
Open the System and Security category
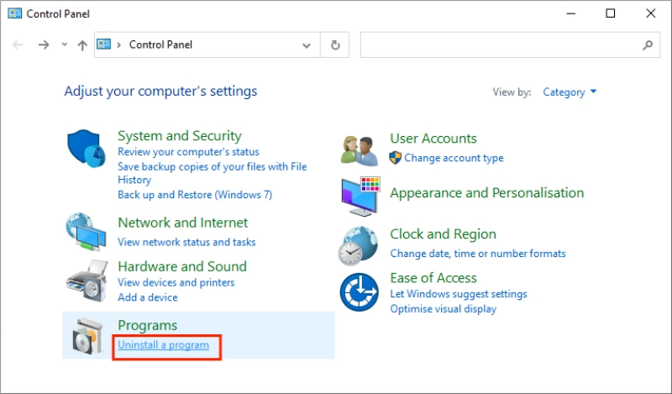click(x=180, y=135)
